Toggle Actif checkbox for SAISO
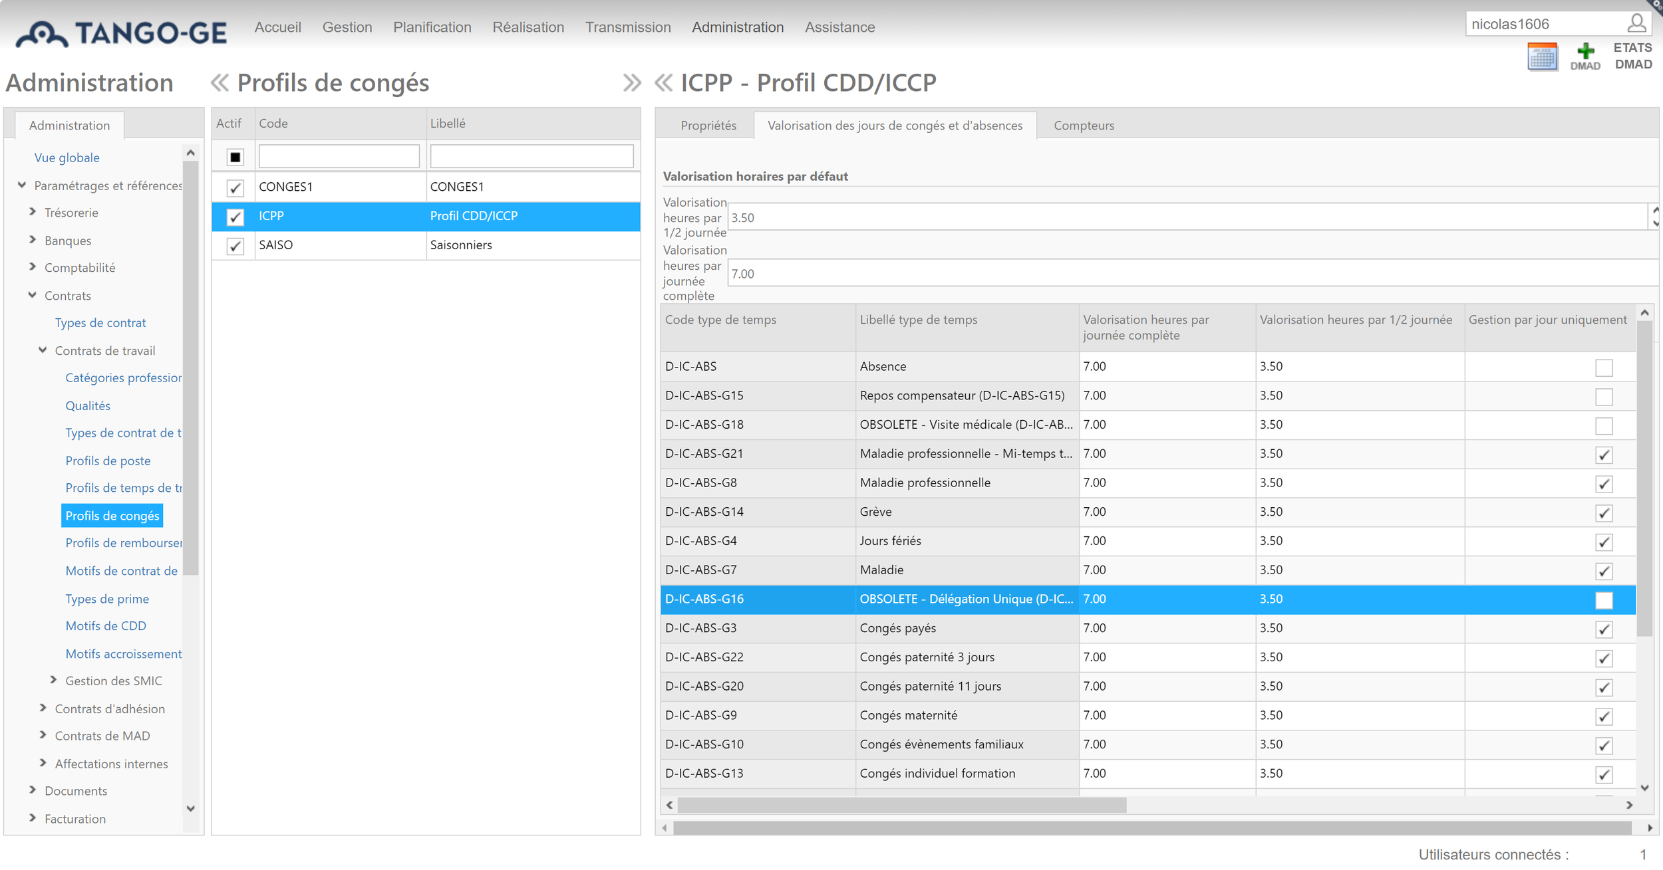Viewport: 1663px width, 870px height. 235,246
